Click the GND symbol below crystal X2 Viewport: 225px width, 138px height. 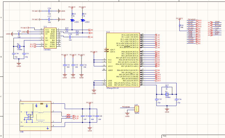167,110
